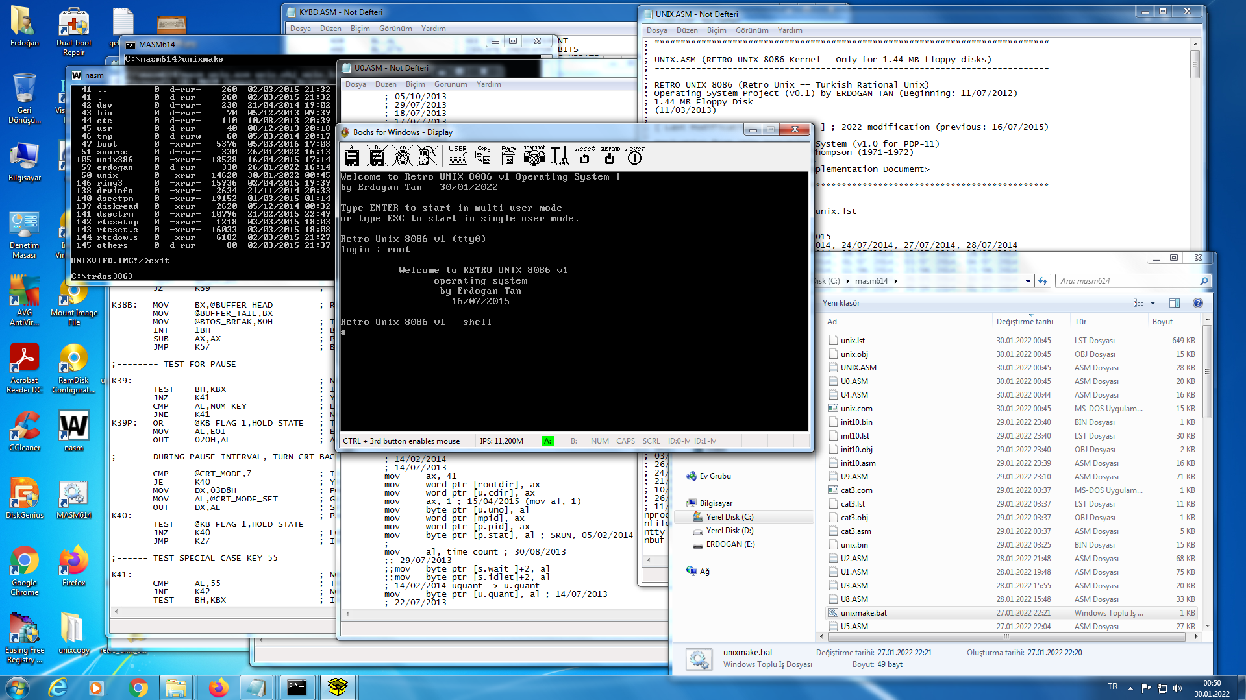
Task: Open Dosya menu in UNIX.ASM Notepad
Action: (657, 30)
